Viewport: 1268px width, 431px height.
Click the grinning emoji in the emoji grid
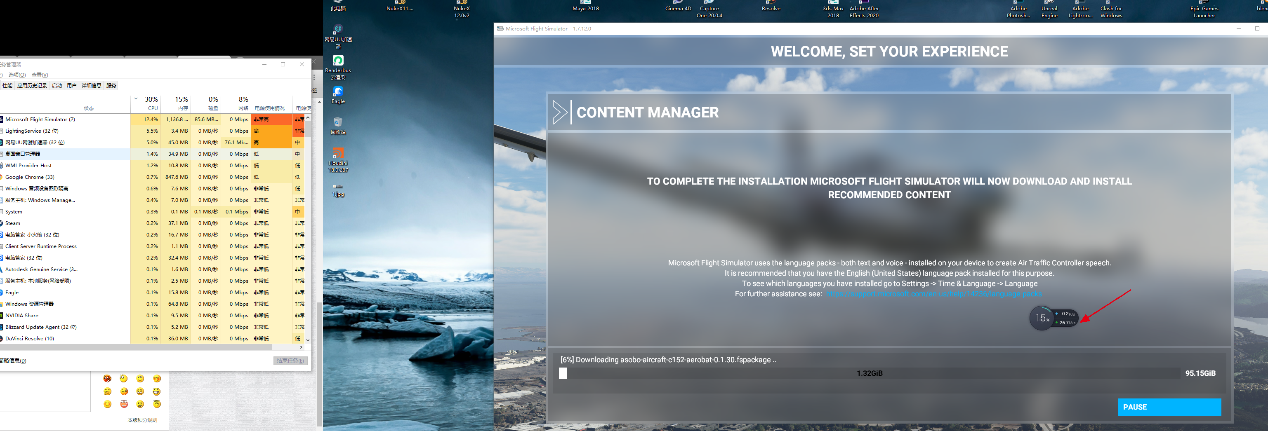click(156, 391)
